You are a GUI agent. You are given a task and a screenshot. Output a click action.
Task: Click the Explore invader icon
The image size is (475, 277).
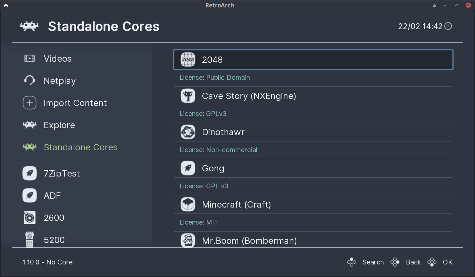pyautogui.click(x=30, y=125)
